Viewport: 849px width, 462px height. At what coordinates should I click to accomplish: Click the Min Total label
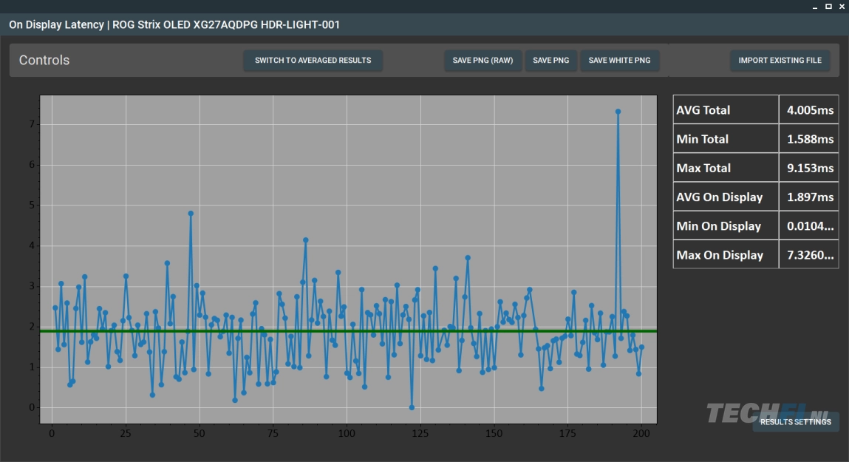702,139
